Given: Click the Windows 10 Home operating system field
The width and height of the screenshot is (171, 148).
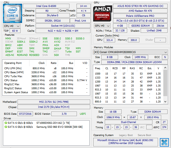Looking at the screenshot, I should (x=126, y=142).
